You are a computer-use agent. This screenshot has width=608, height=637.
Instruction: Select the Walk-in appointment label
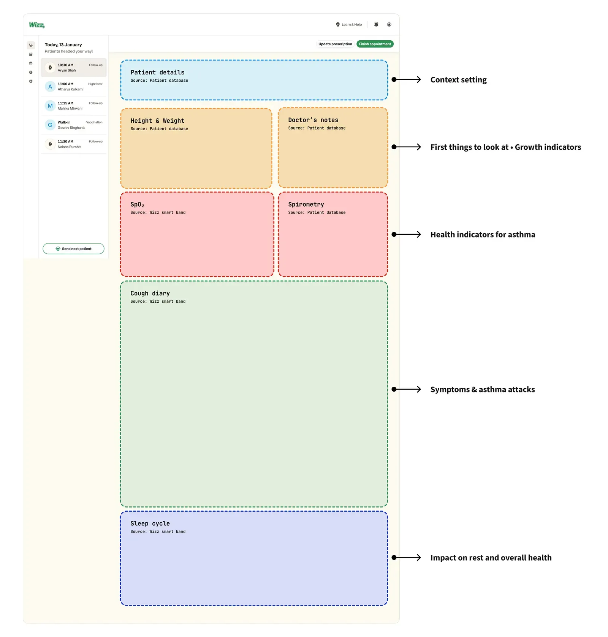click(x=64, y=122)
